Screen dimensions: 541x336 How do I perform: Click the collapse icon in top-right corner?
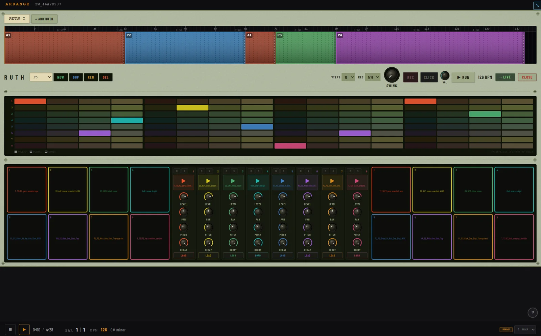(537, 5)
